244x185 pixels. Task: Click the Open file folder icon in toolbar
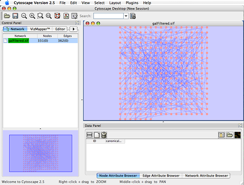tap(7, 16)
